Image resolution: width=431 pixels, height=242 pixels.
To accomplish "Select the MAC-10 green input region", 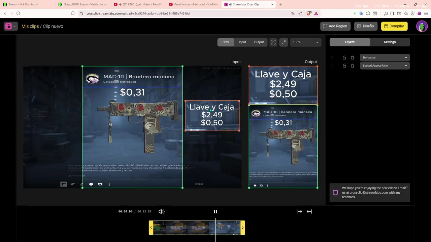I will [132, 127].
